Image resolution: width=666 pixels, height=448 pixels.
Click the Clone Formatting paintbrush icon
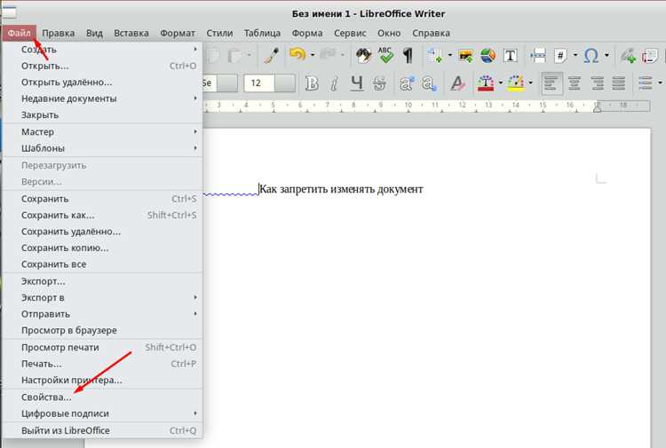click(271, 55)
